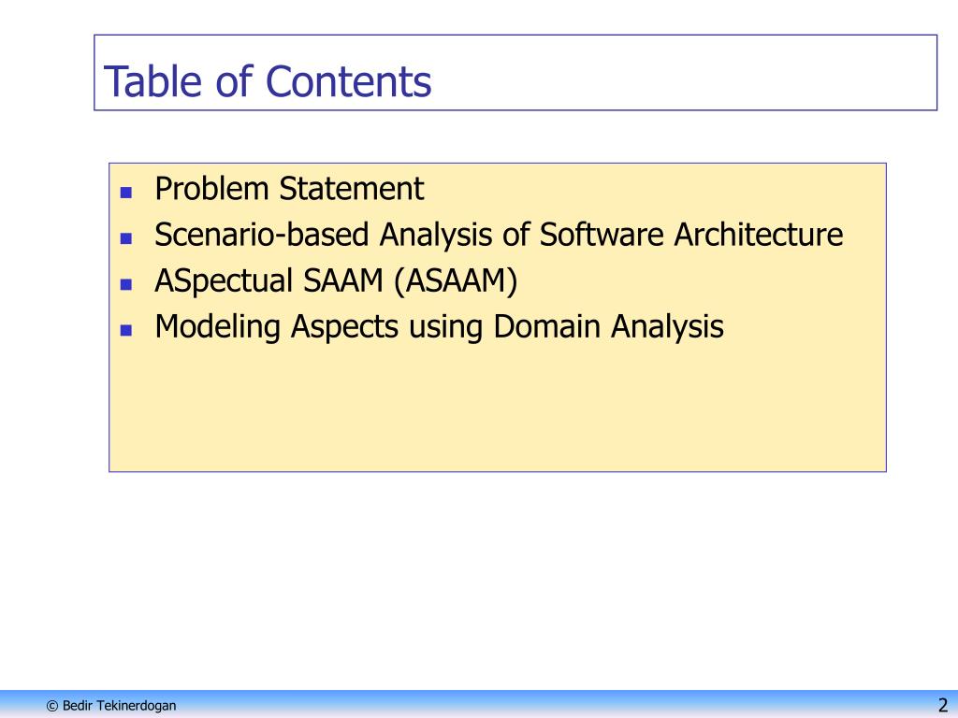Click the empty area of yellow content box
The width and height of the screenshot is (958, 718).
coord(498,409)
